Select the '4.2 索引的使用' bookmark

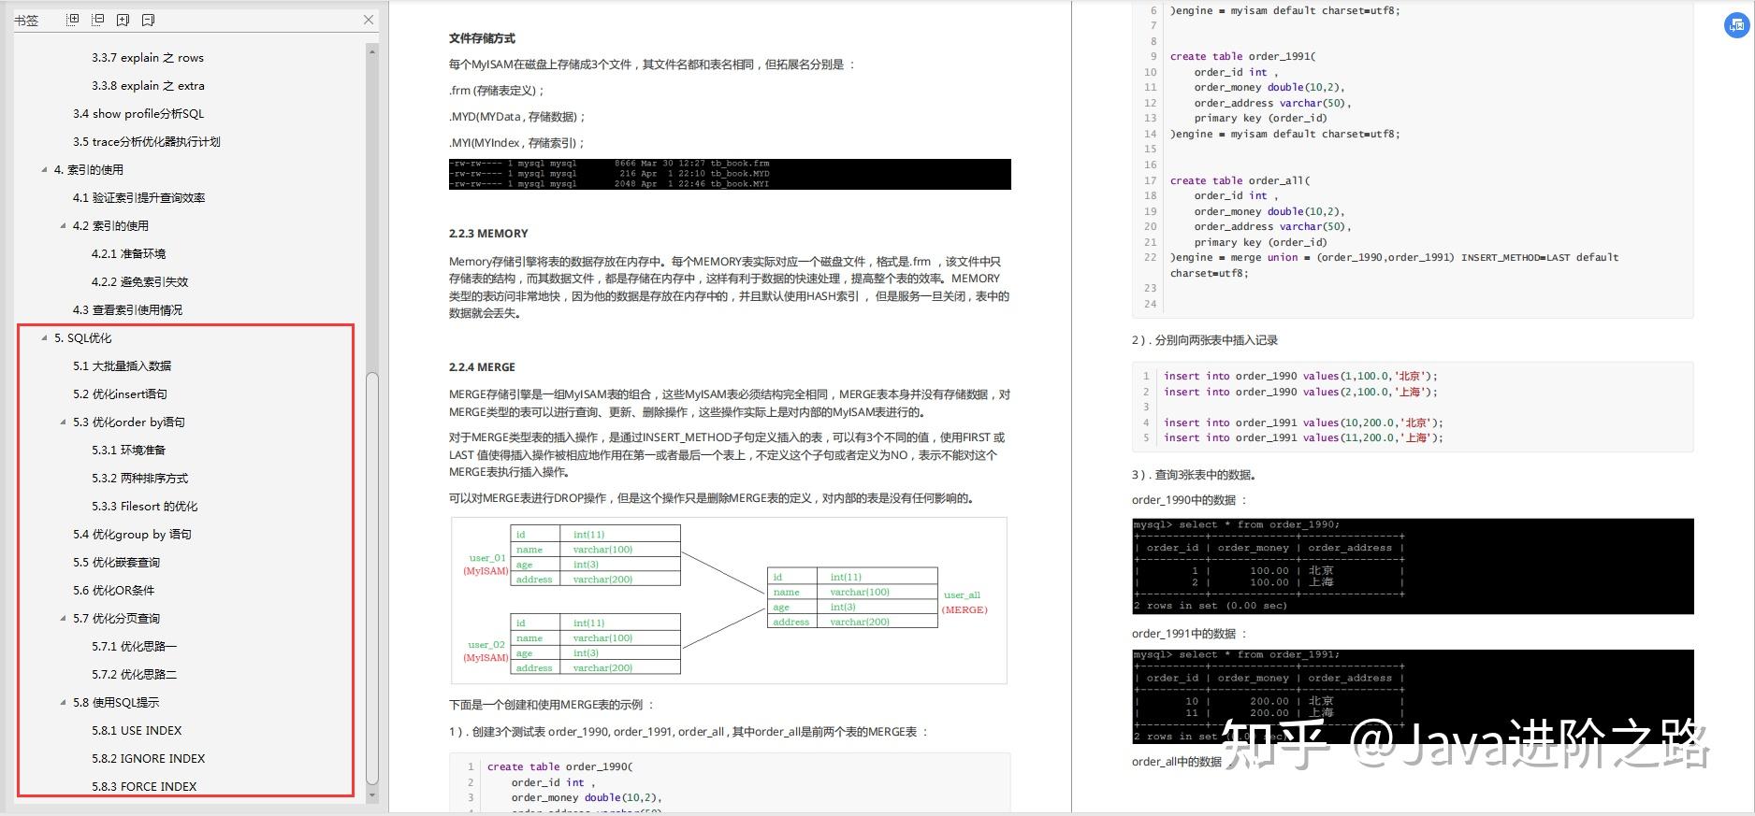tap(110, 226)
